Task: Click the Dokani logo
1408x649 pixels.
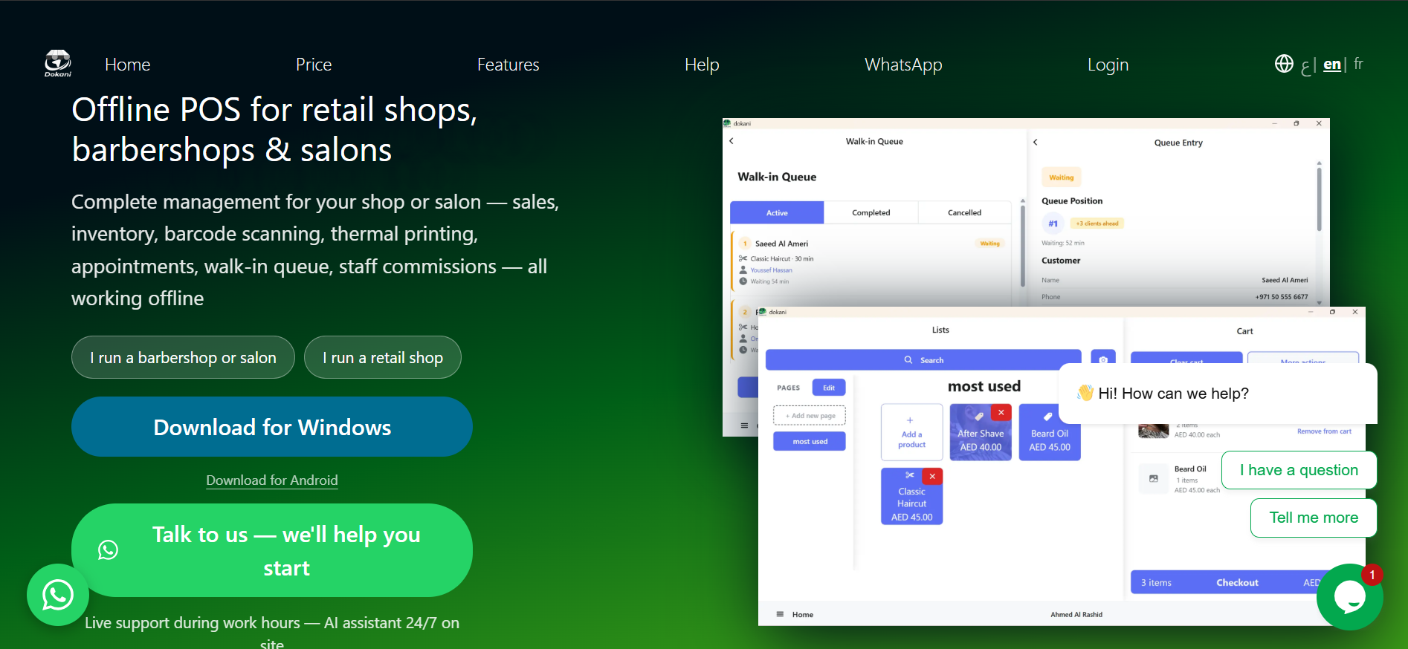Action: coord(58,63)
